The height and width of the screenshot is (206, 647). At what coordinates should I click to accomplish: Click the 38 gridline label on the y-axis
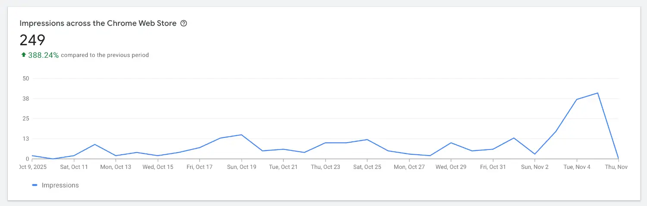click(25, 99)
